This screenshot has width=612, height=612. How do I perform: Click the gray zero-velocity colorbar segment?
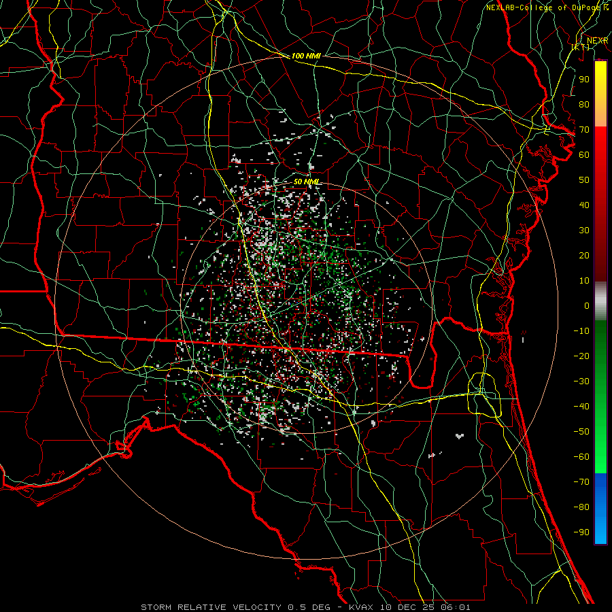click(x=600, y=301)
